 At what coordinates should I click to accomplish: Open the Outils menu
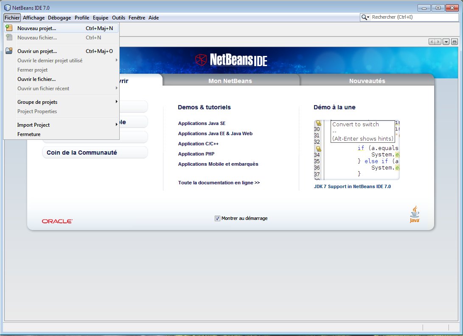[x=118, y=18]
